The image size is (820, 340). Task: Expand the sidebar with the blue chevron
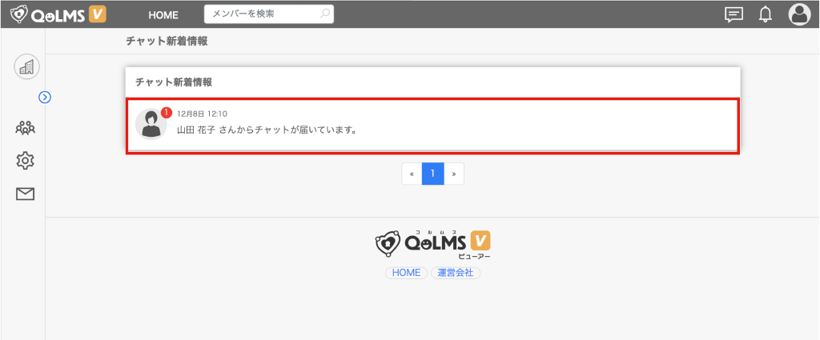coord(45,97)
